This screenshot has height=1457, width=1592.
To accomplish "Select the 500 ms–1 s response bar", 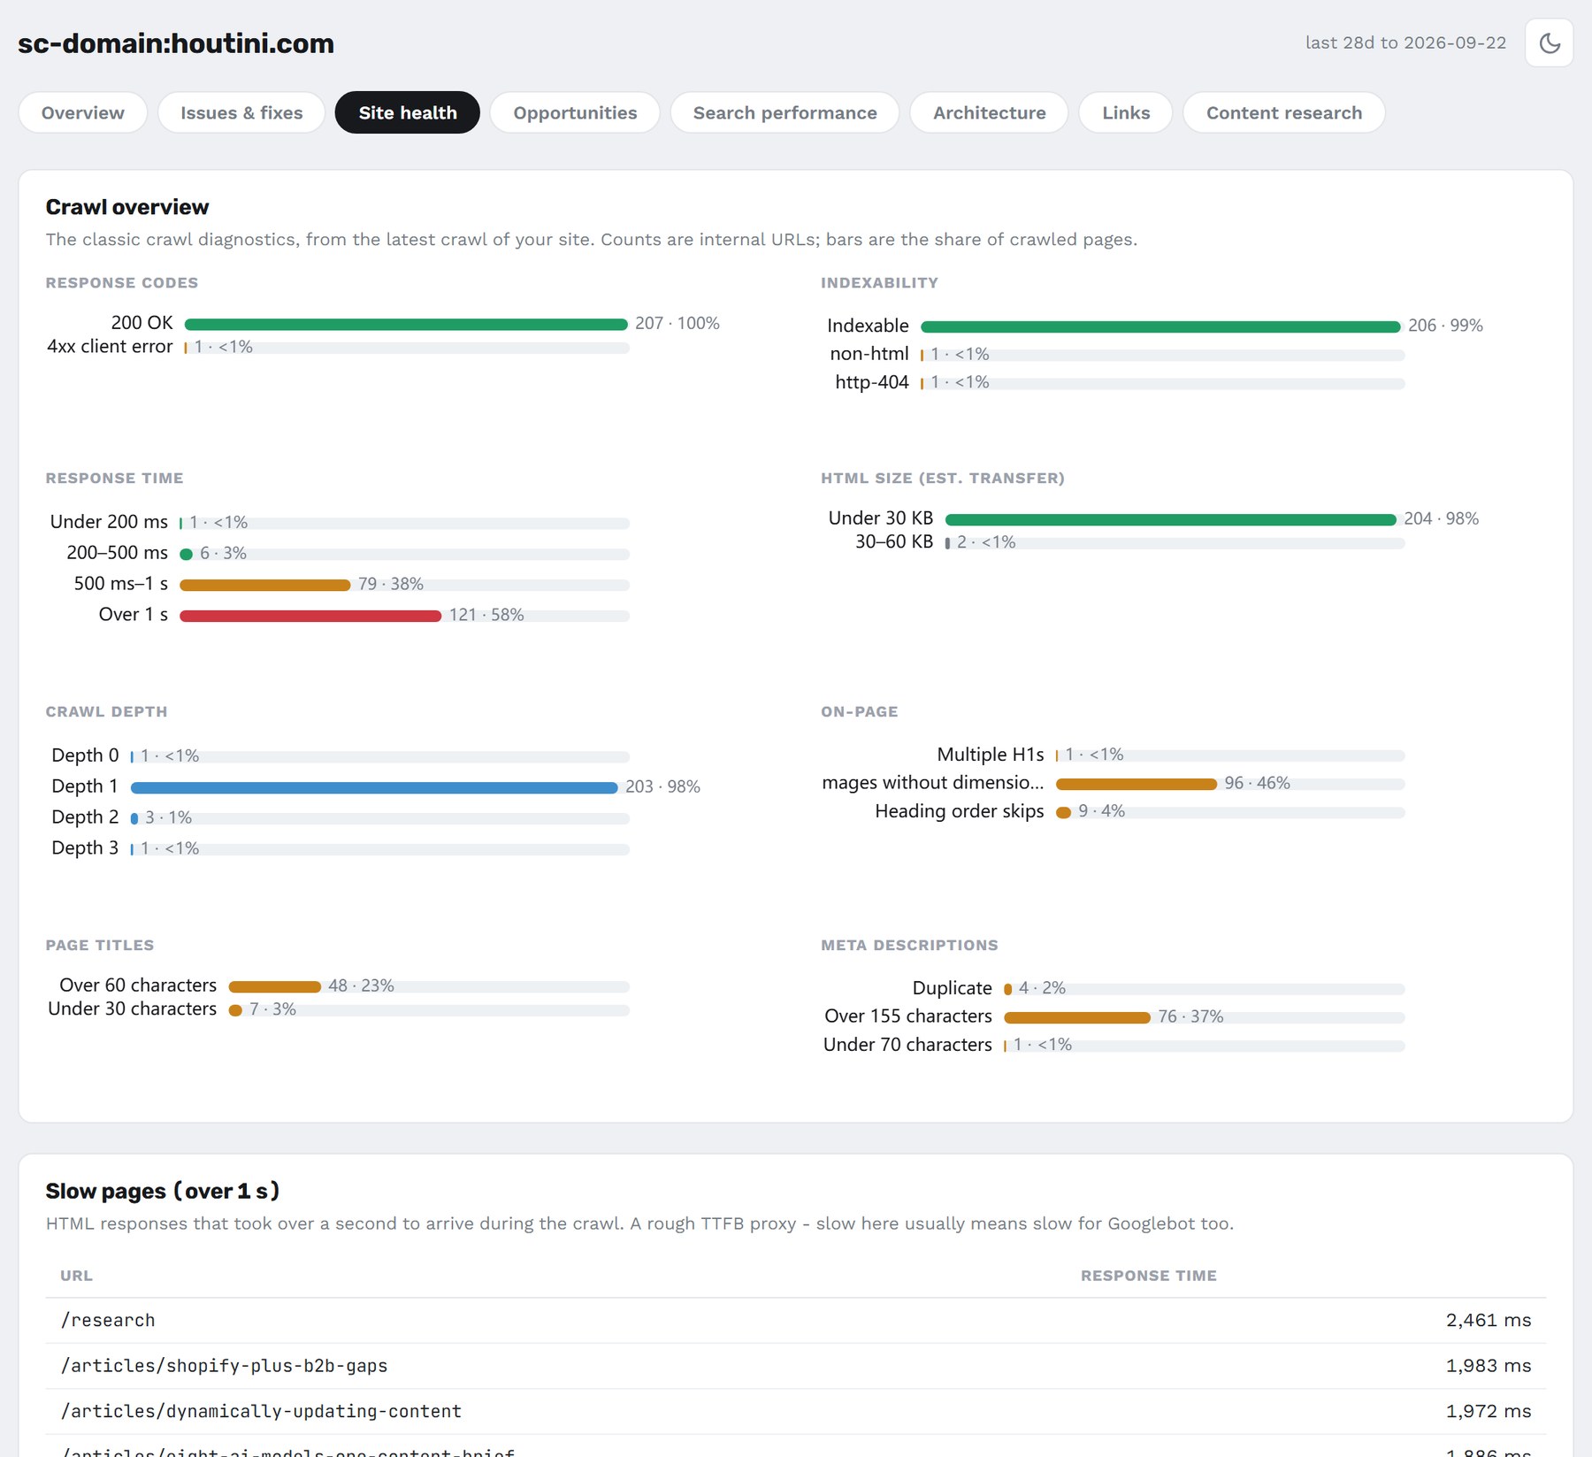I will click(x=265, y=585).
